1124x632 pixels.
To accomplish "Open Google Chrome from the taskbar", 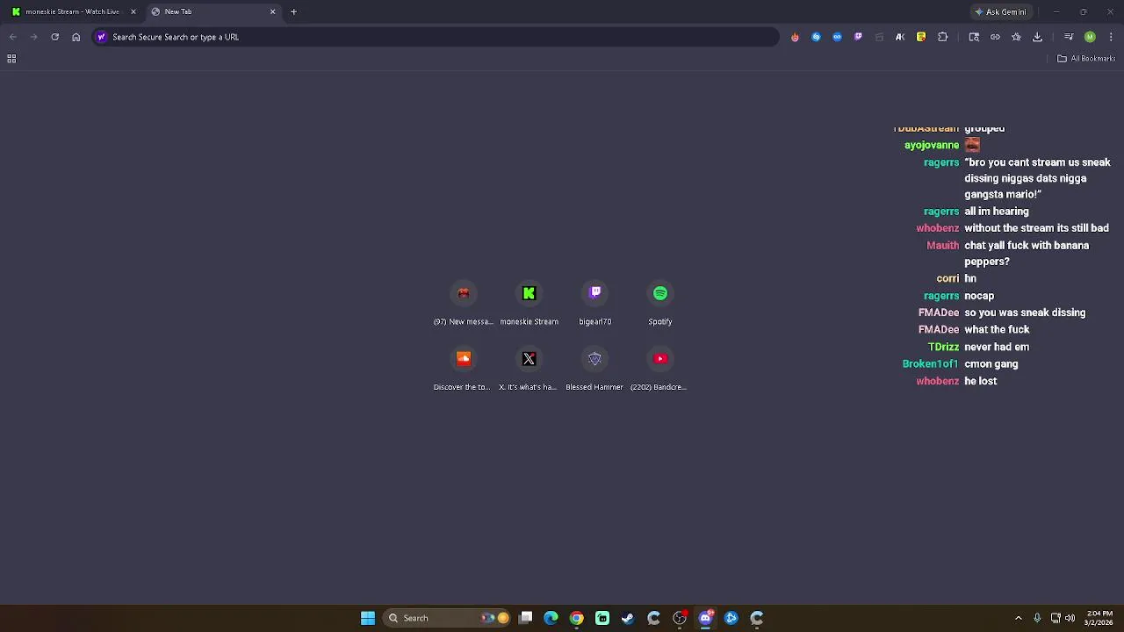I will pyautogui.click(x=576, y=618).
